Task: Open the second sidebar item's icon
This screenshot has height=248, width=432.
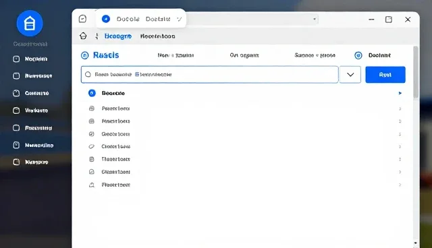Action: tap(16, 76)
